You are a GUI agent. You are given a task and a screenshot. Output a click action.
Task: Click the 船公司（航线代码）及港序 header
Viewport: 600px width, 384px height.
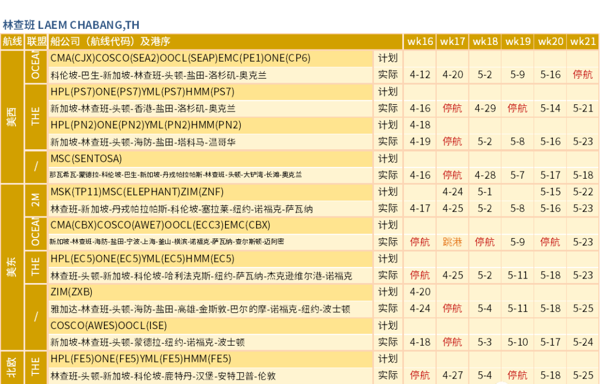click(110, 42)
